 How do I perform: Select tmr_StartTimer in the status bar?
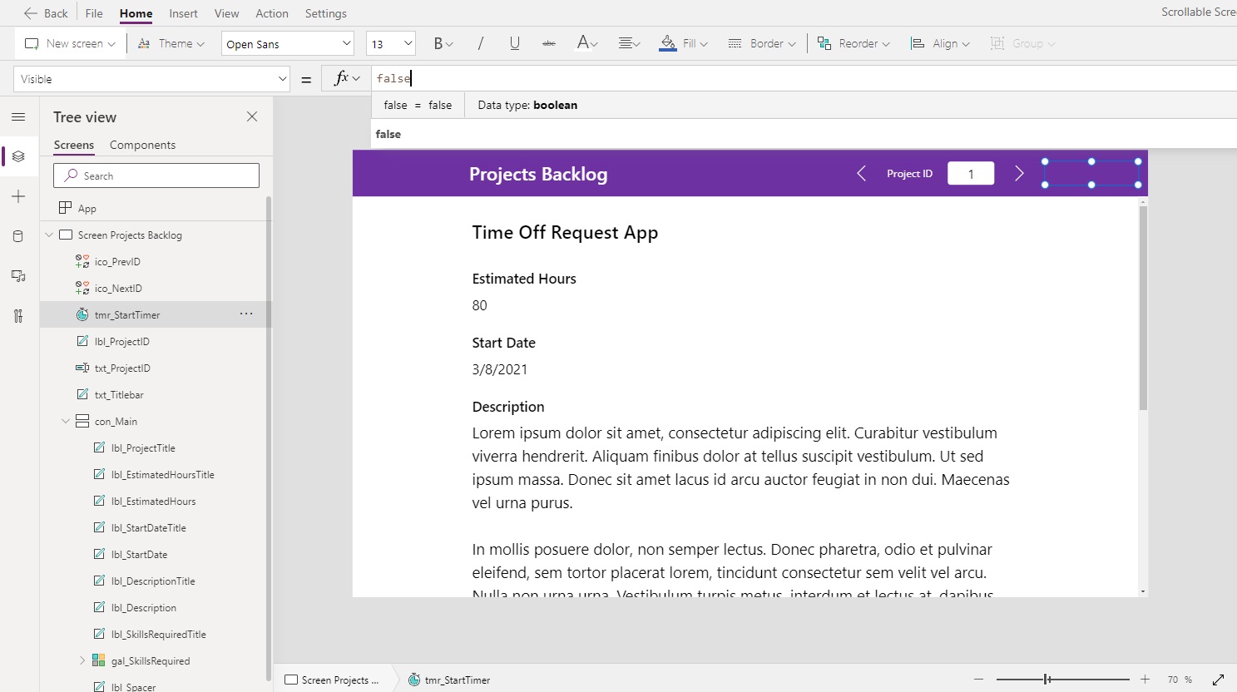[x=458, y=680]
